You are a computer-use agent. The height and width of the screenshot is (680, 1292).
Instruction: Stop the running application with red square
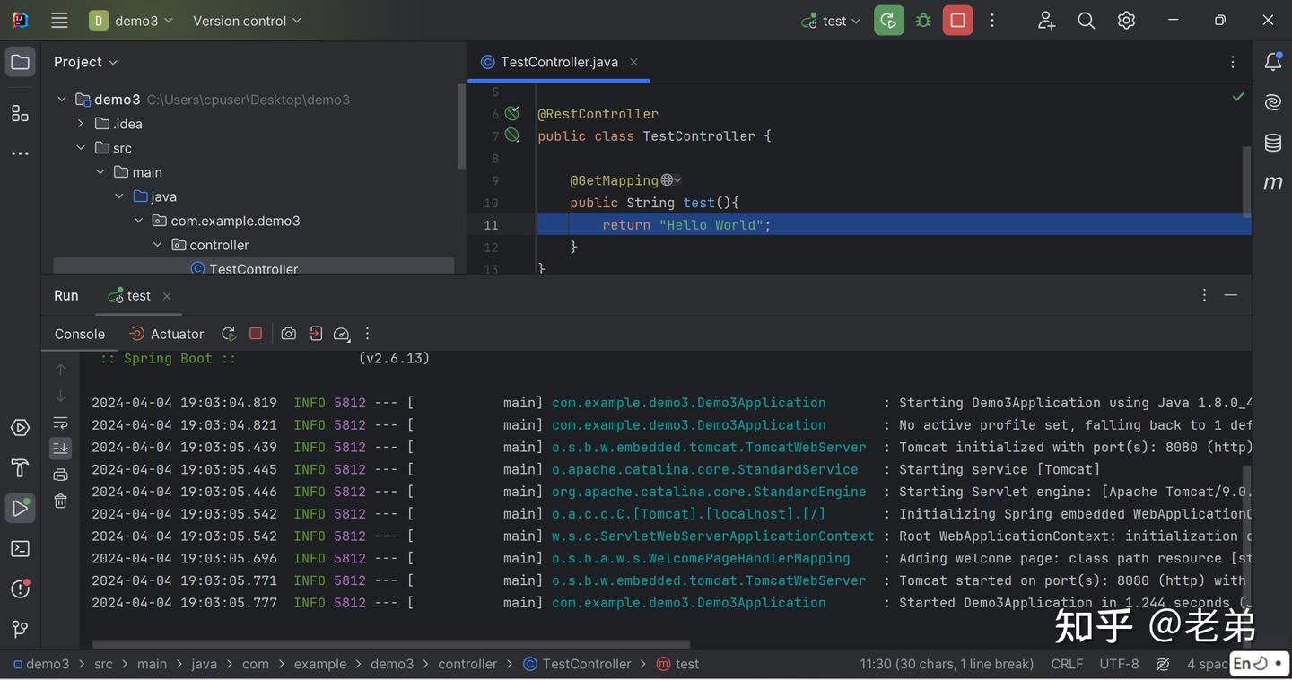tap(957, 21)
